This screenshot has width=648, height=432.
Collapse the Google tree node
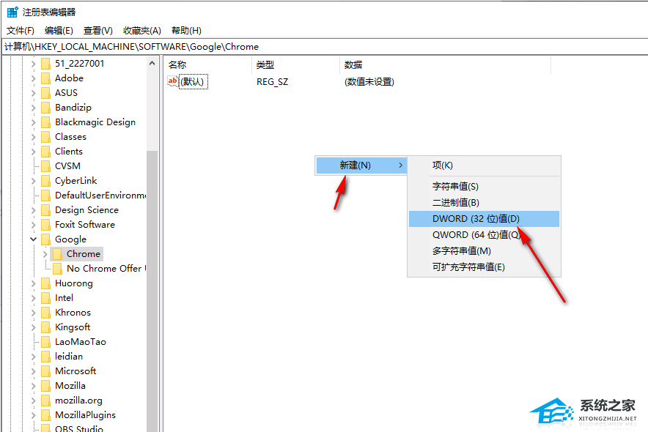click(34, 239)
